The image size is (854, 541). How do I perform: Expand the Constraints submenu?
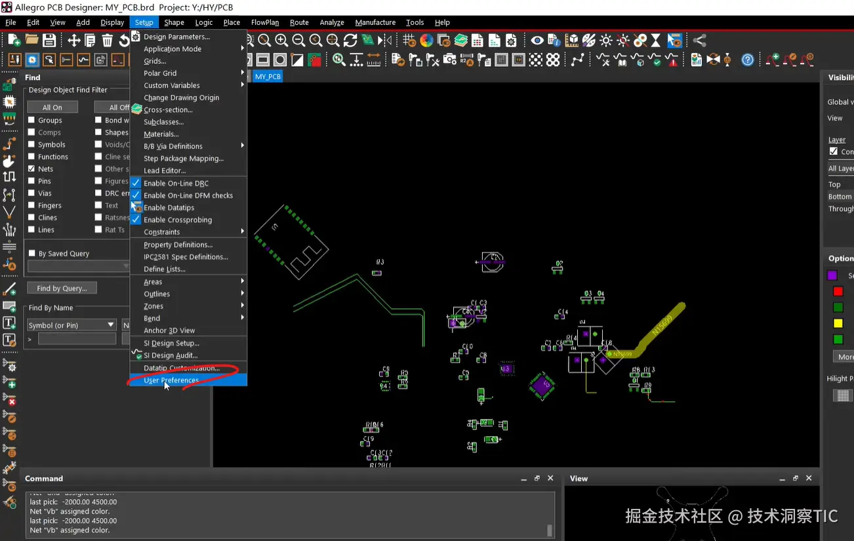pyautogui.click(x=188, y=231)
